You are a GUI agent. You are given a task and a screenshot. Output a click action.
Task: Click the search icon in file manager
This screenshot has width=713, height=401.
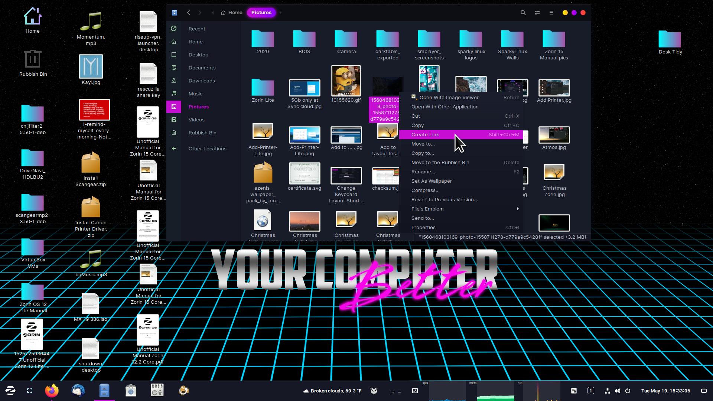(523, 13)
